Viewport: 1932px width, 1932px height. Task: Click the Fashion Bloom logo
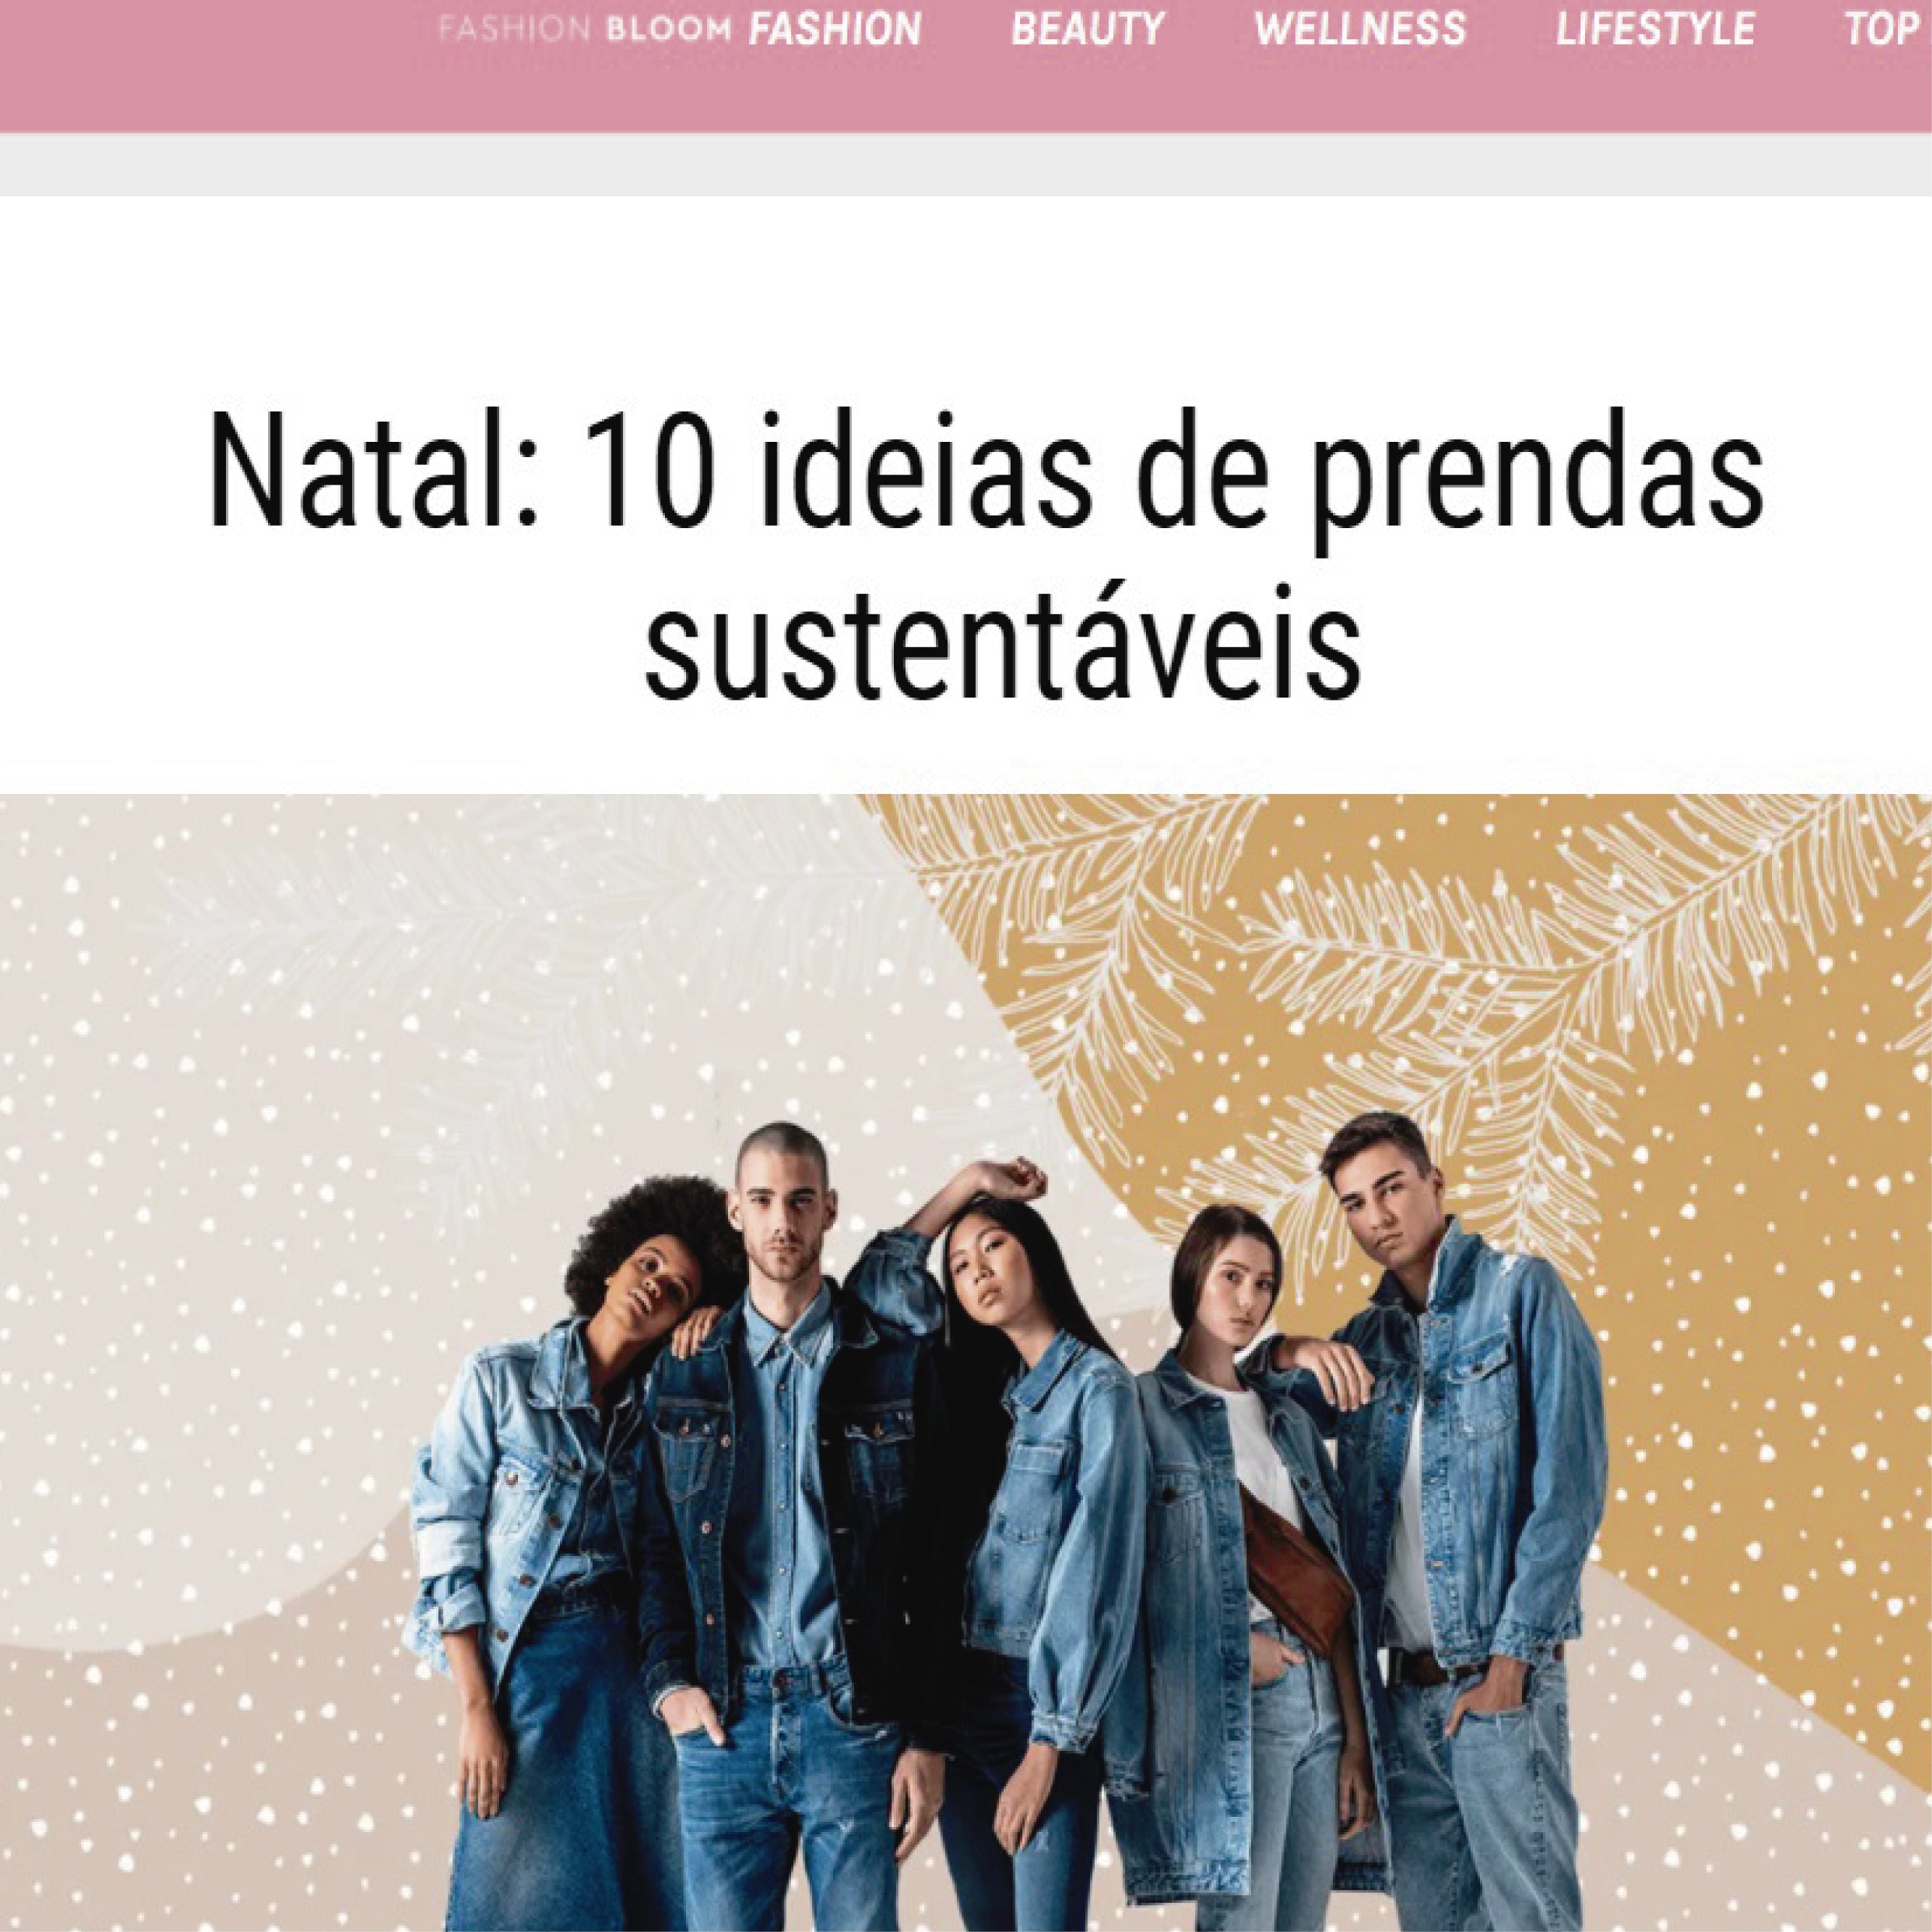pyautogui.click(x=585, y=29)
